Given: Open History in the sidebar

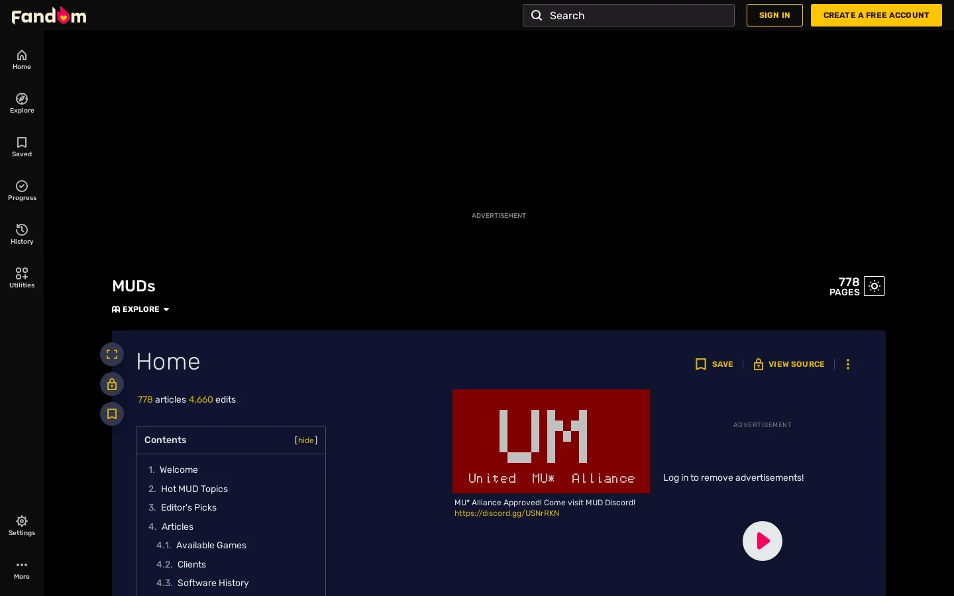Looking at the screenshot, I should coord(22,234).
